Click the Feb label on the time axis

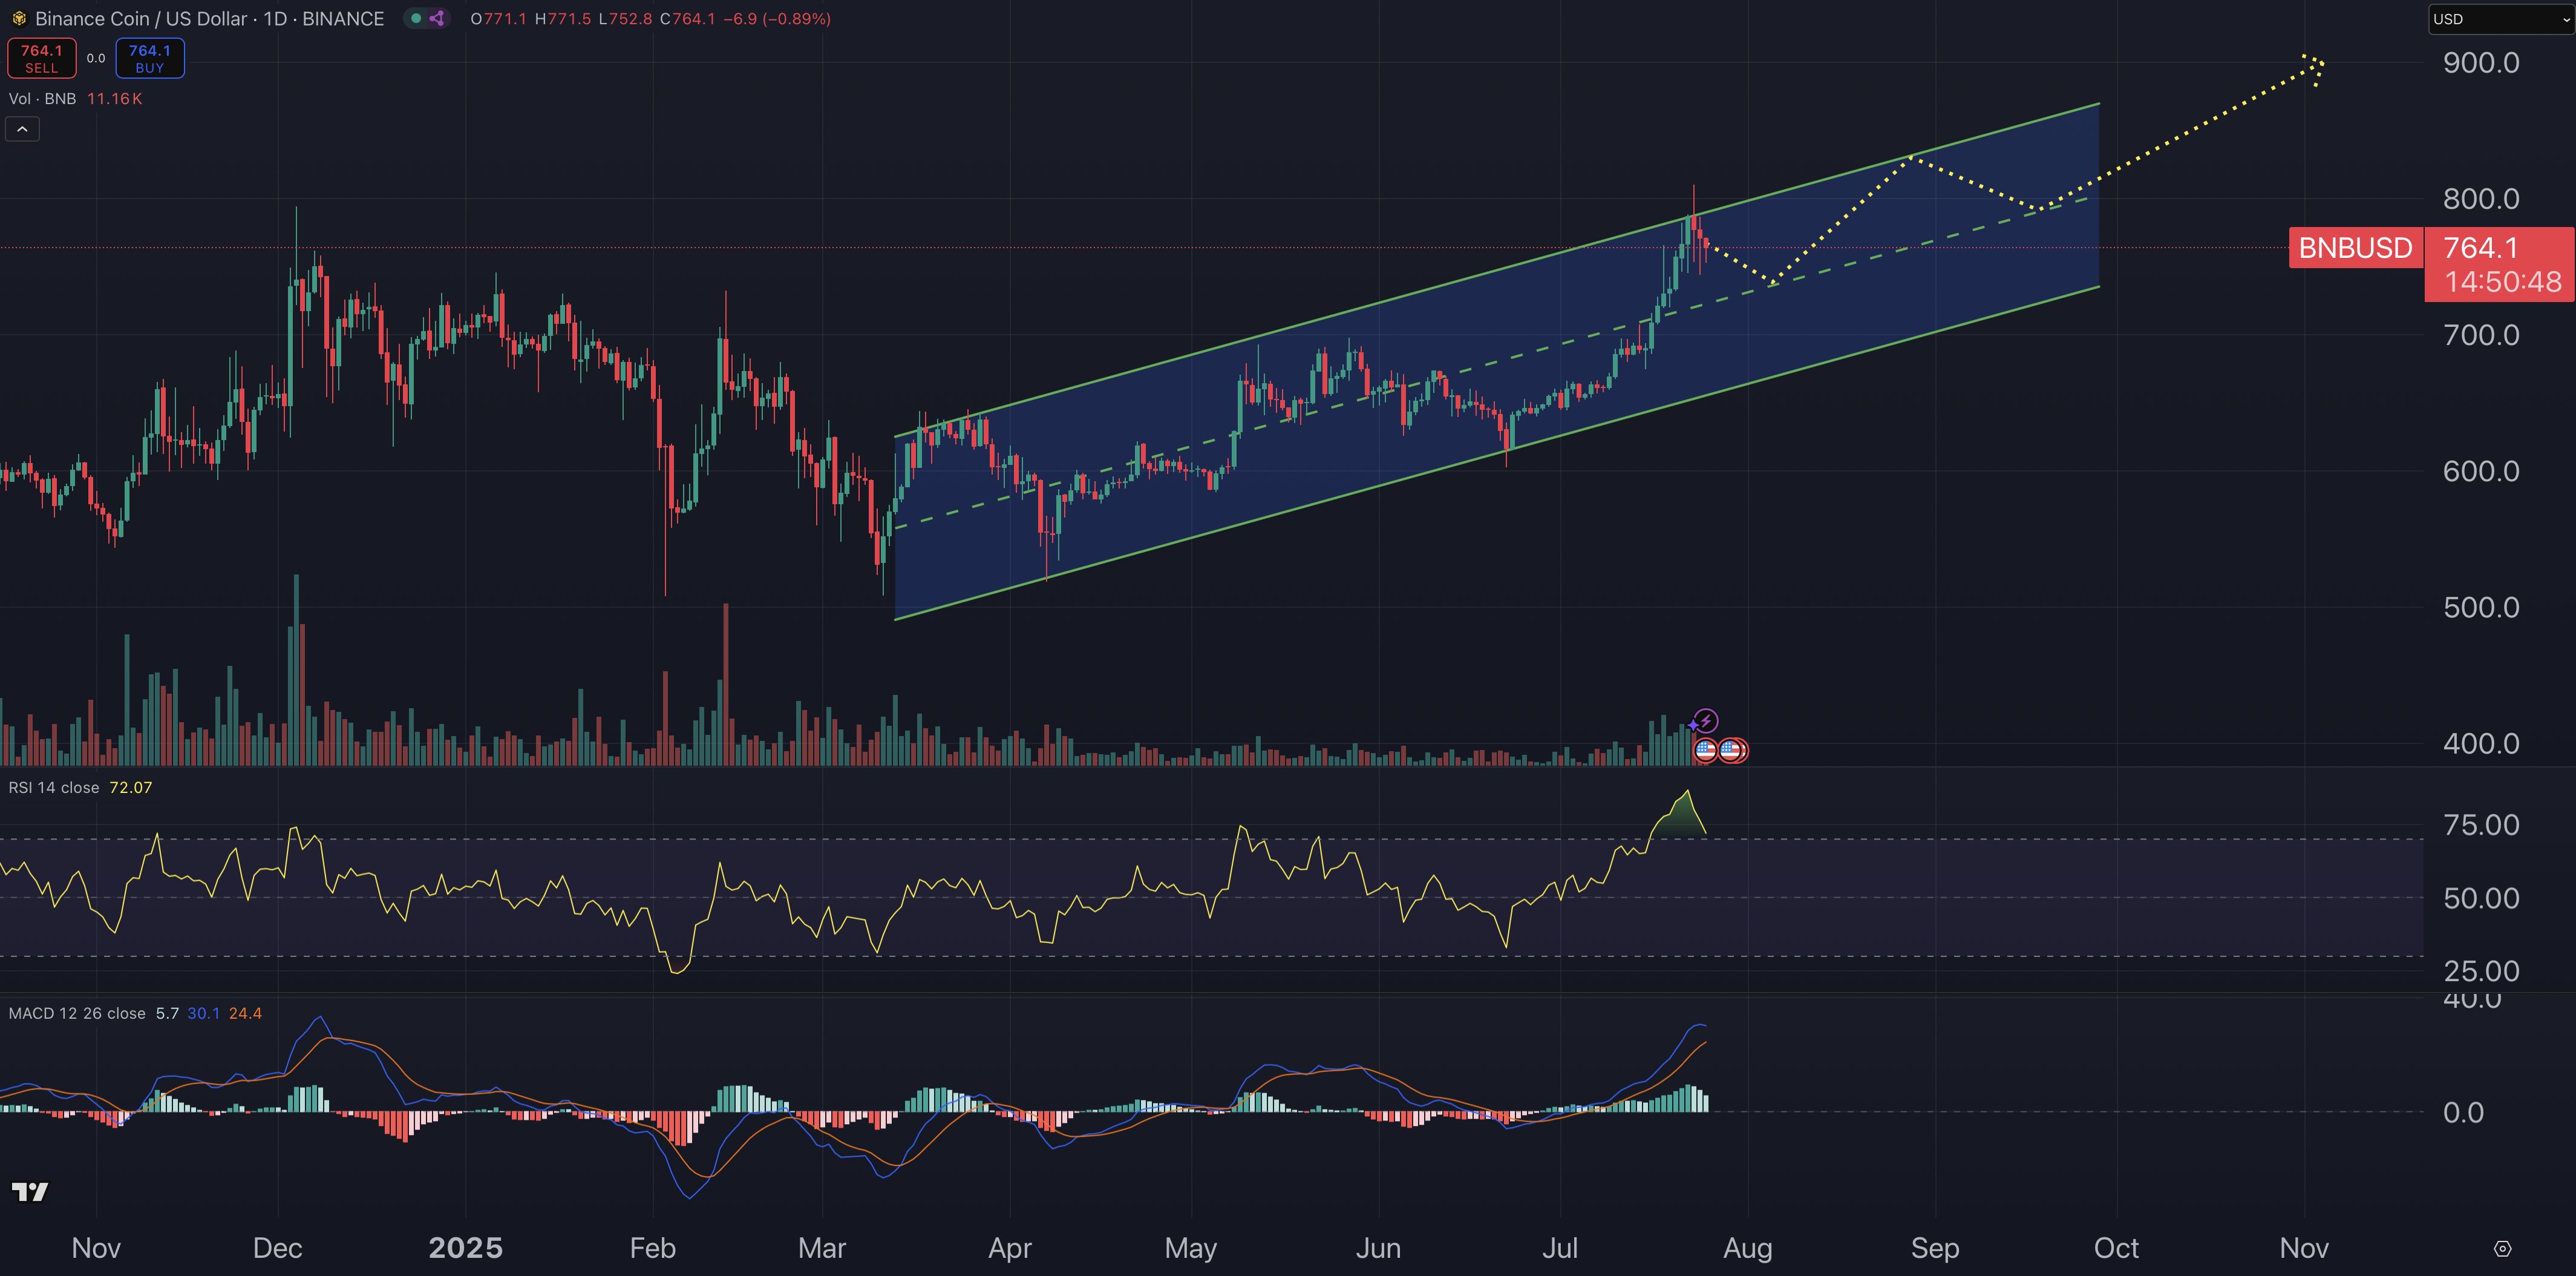[x=652, y=1248]
